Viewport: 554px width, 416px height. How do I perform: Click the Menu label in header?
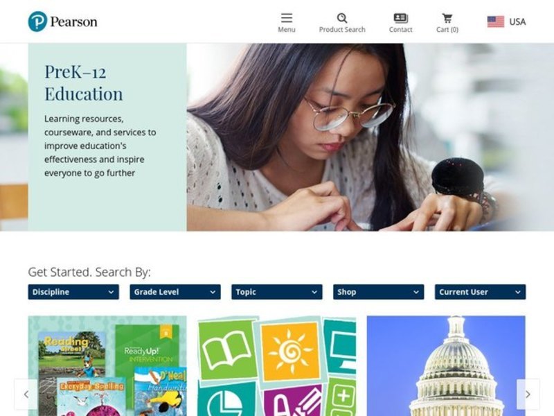(287, 30)
